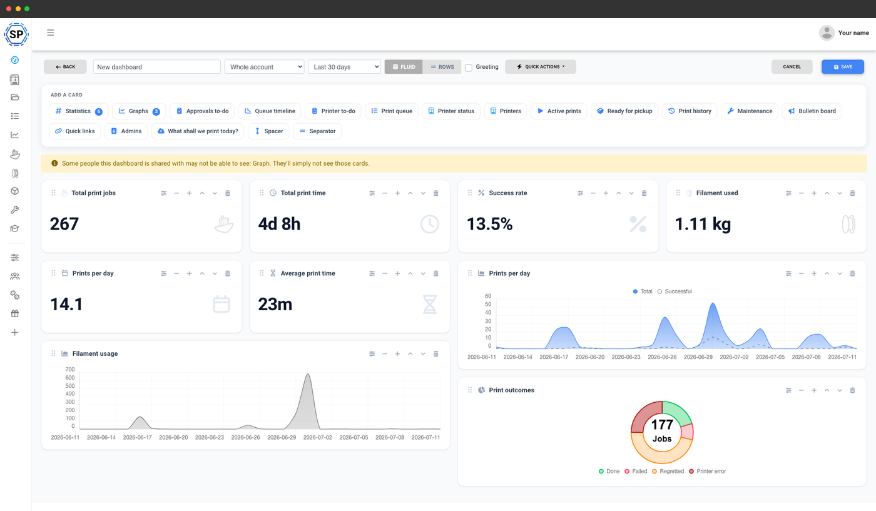
Task: Move the Prints per day statistic card up
Action: (202, 273)
